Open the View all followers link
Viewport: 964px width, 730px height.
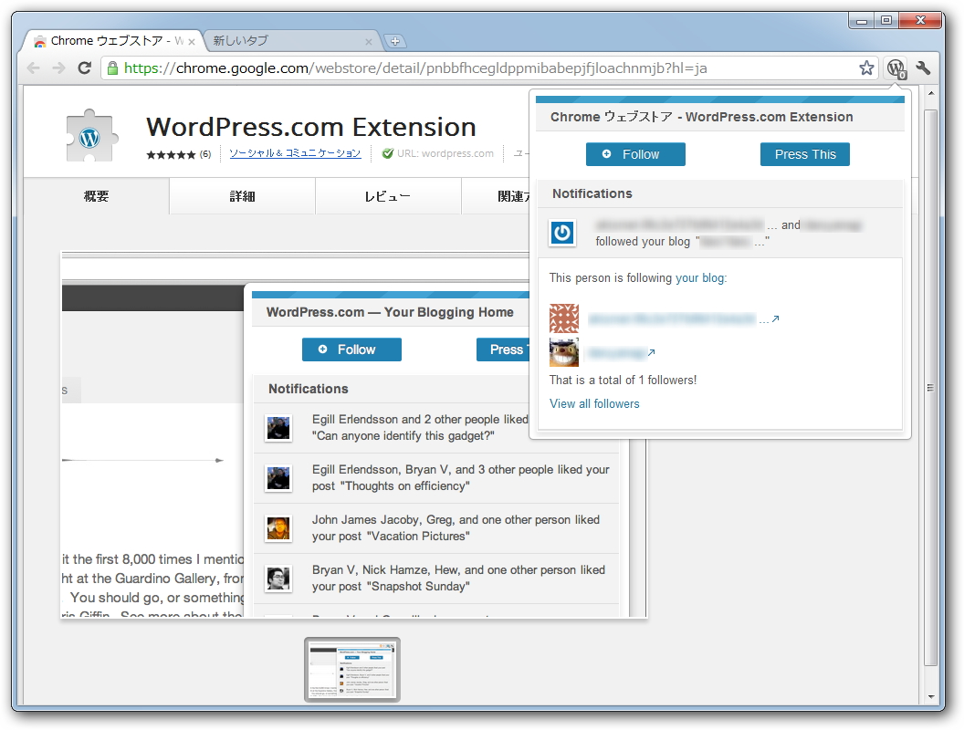point(594,403)
